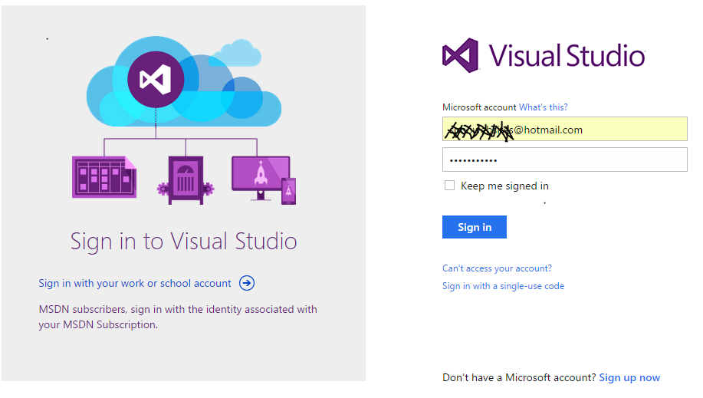Sign in with your work or school account
This screenshot has width=703, height=398.
click(135, 284)
